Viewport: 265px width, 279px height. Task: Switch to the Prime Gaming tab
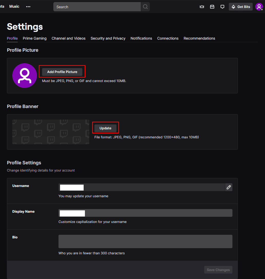35,38
